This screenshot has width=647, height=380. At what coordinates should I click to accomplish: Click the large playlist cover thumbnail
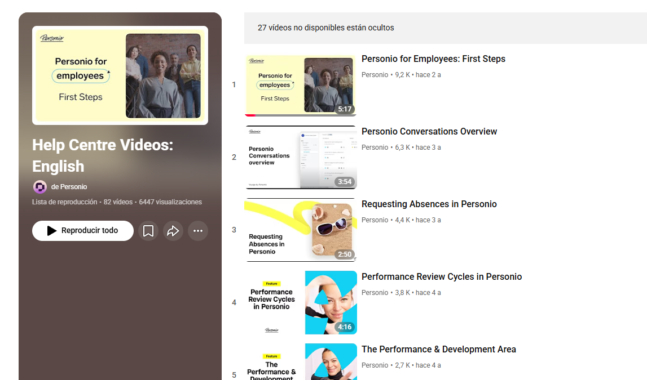click(120, 75)
